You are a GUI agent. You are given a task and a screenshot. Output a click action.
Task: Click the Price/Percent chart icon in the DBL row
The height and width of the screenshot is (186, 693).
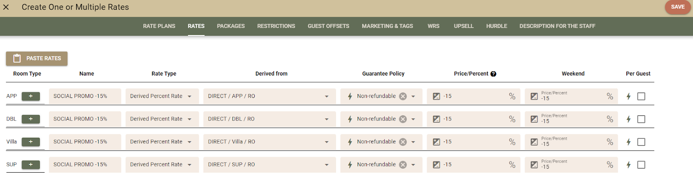[x=437, y=119]
